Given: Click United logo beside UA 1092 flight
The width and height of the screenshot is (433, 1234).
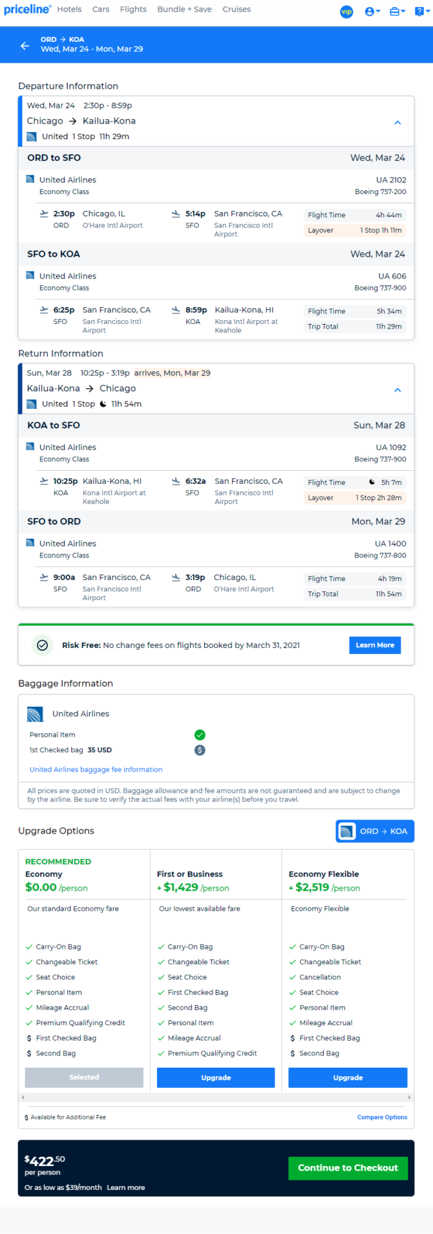Looking at the screenshot, I should [x=30, y=447].
